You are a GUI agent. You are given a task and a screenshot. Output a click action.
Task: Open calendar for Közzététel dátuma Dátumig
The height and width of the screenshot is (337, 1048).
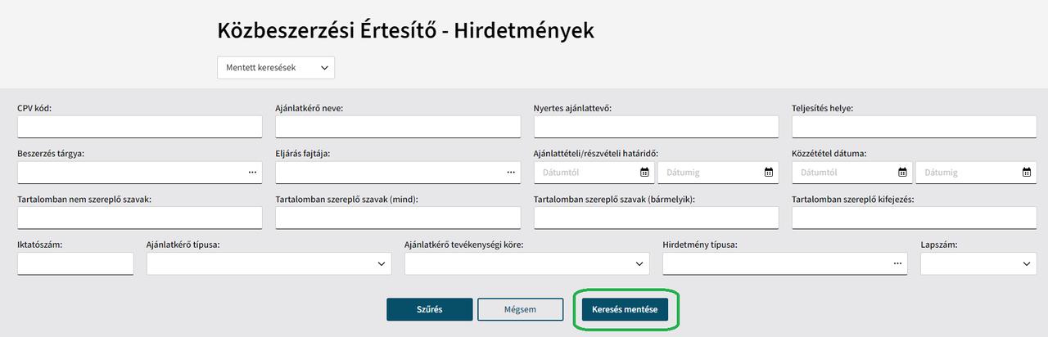[x=1026, y=173]
